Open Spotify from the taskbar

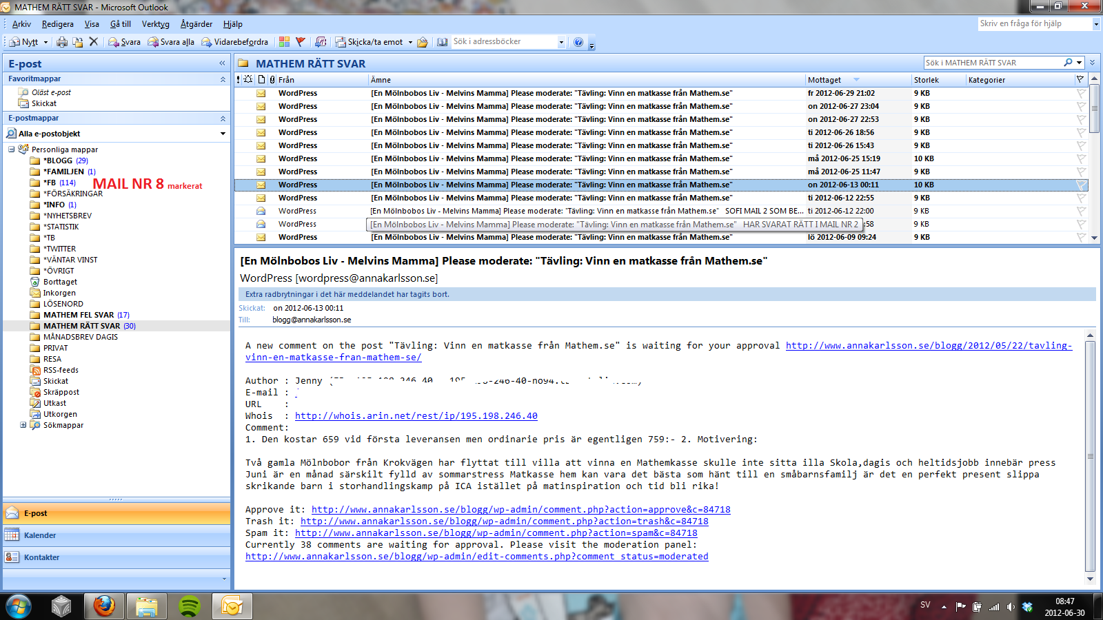click(190, 606)
